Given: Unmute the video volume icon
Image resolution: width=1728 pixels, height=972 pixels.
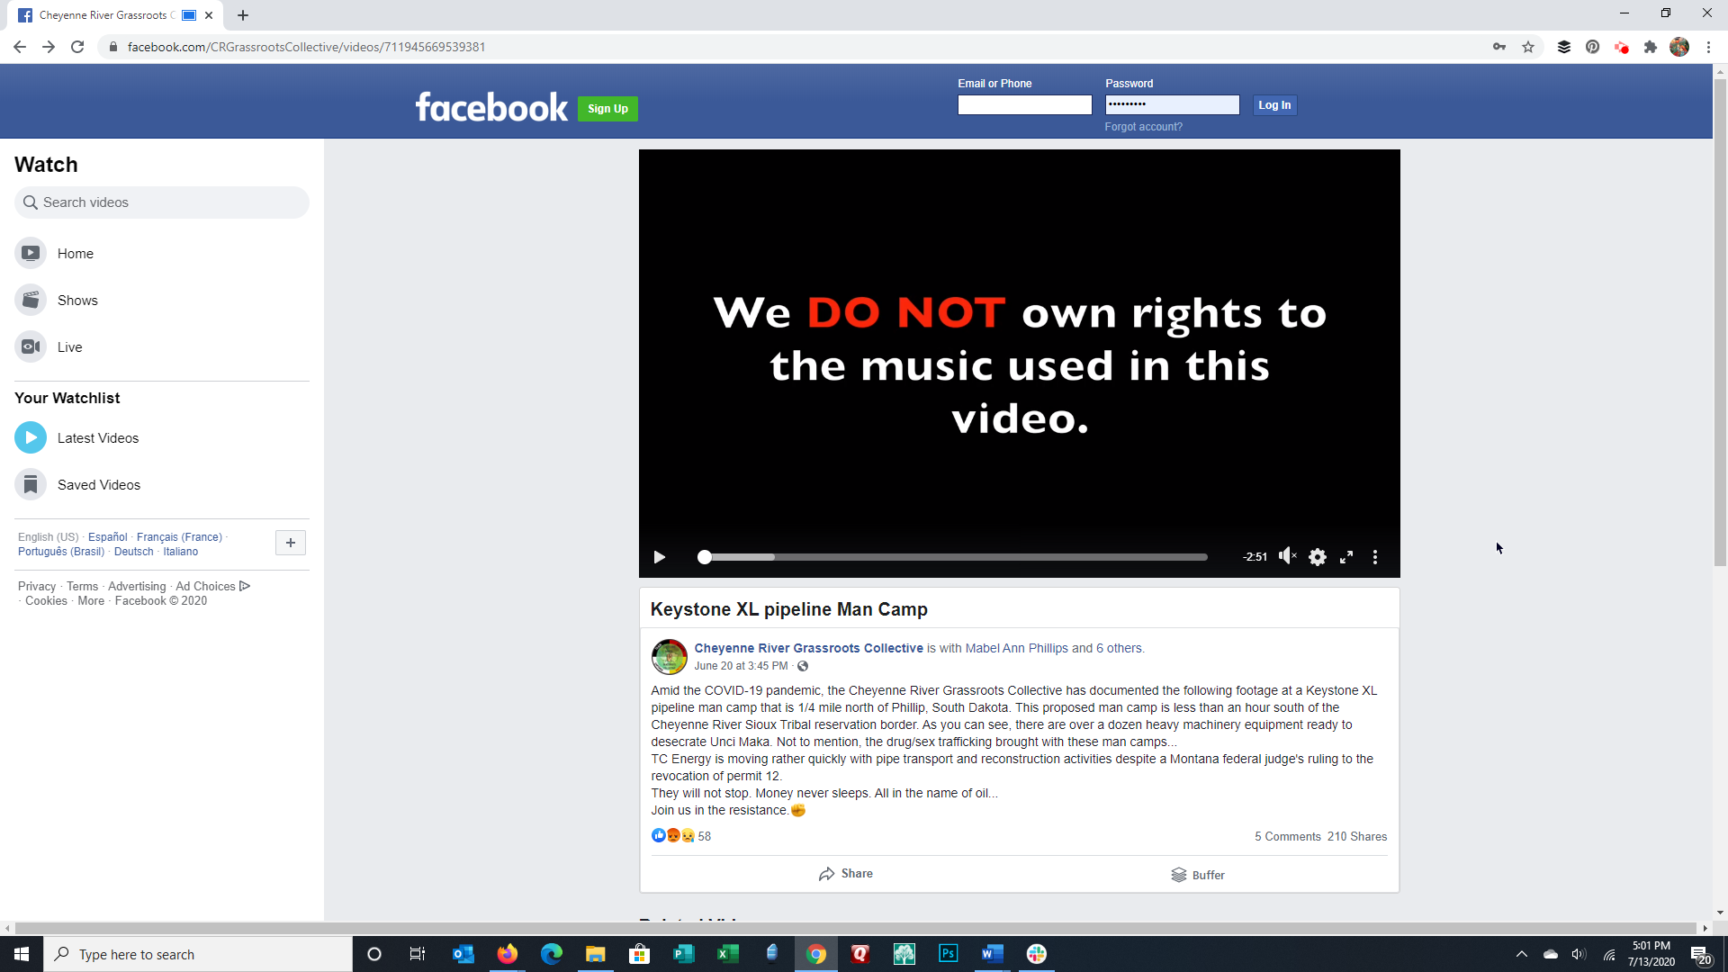Looking at the screenshot, I should click(1287, 556).
